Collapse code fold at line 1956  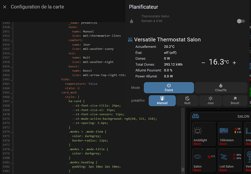(x=12, y=54)
